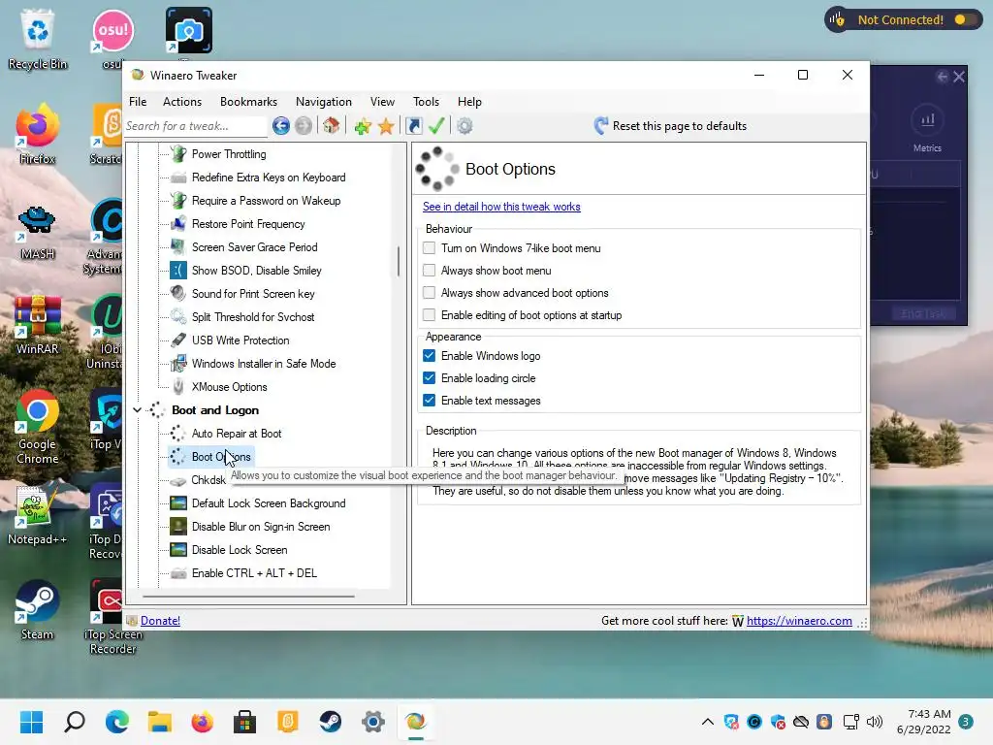Go to Home page via house icon
The height and width of the screenshot is (745, 993).
[332, 126]
